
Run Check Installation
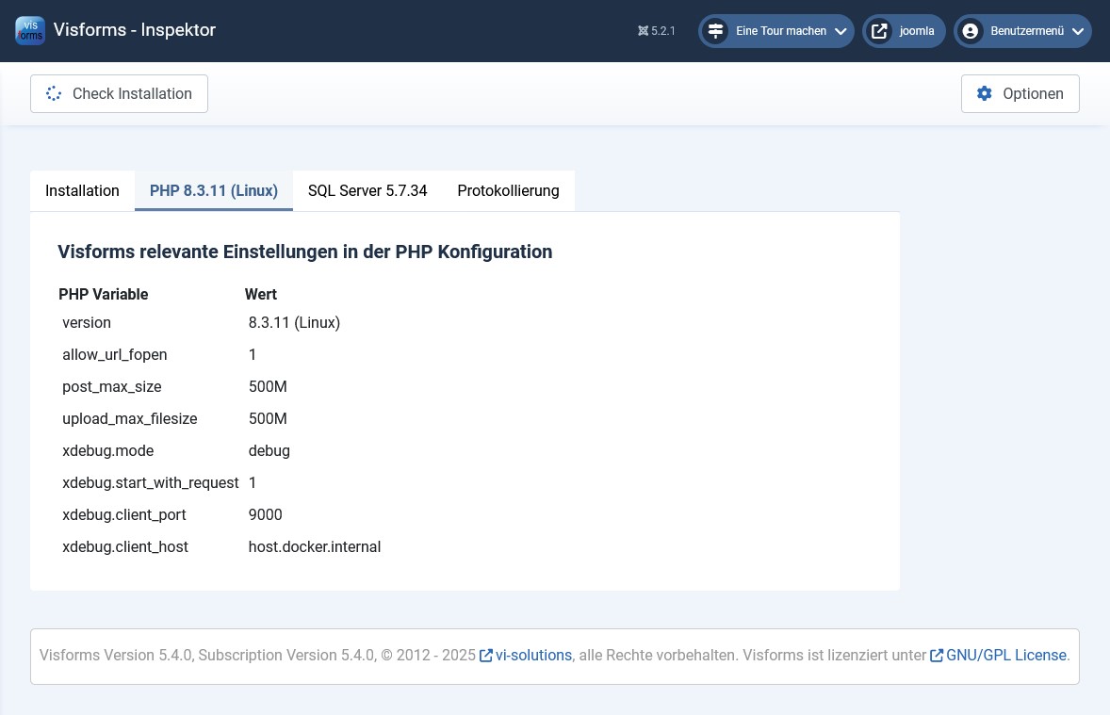(x=119, y=93)
